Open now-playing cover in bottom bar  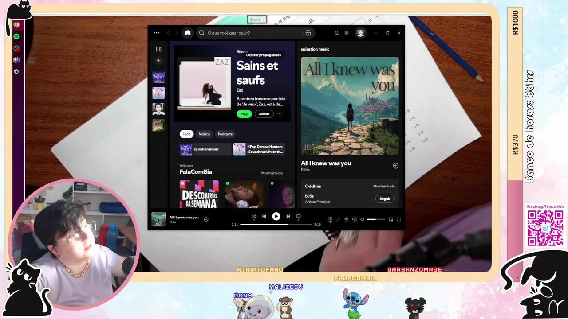point(158,219)
